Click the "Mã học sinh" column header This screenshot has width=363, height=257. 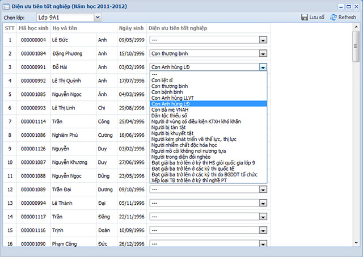33,27
